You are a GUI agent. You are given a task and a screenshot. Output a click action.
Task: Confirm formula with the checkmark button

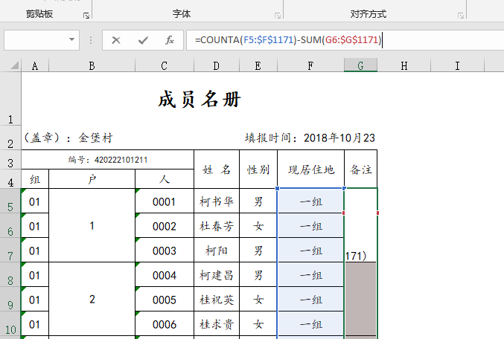coord(143,40)
